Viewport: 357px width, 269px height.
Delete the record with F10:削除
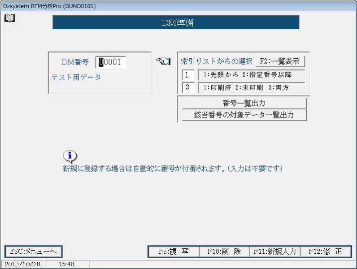point(224,252)
